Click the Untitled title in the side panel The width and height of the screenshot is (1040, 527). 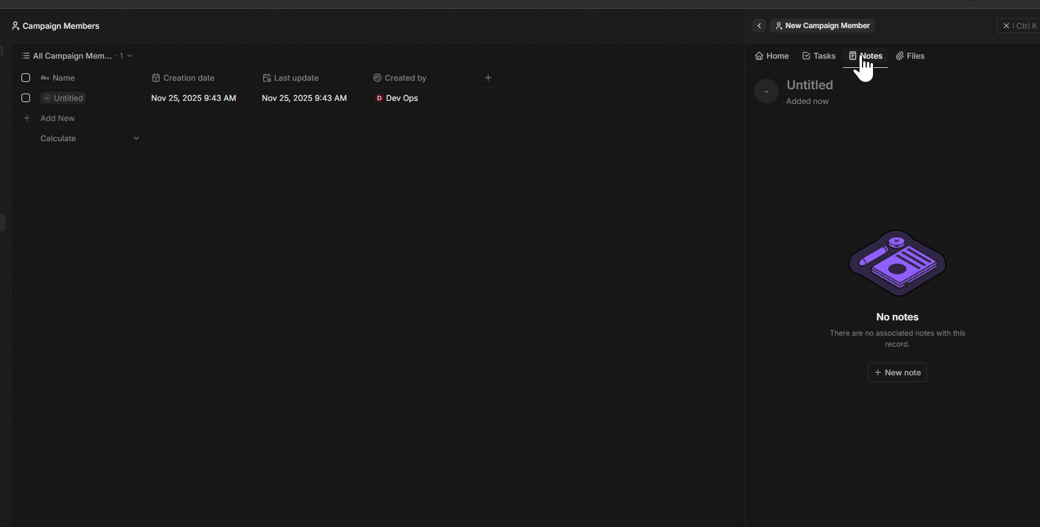pos(810,85)
